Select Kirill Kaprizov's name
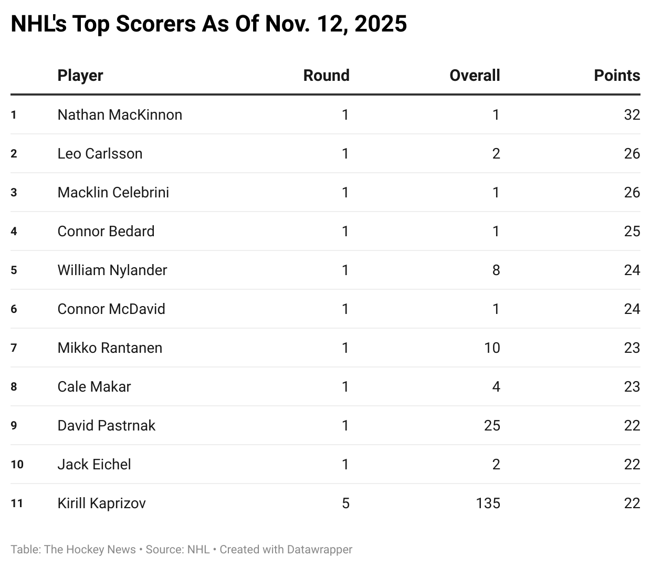Screen dimensions: 651x567 click(x=101, y=503)
